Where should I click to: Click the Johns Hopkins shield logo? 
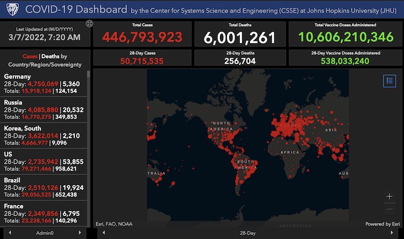point(13,10)
